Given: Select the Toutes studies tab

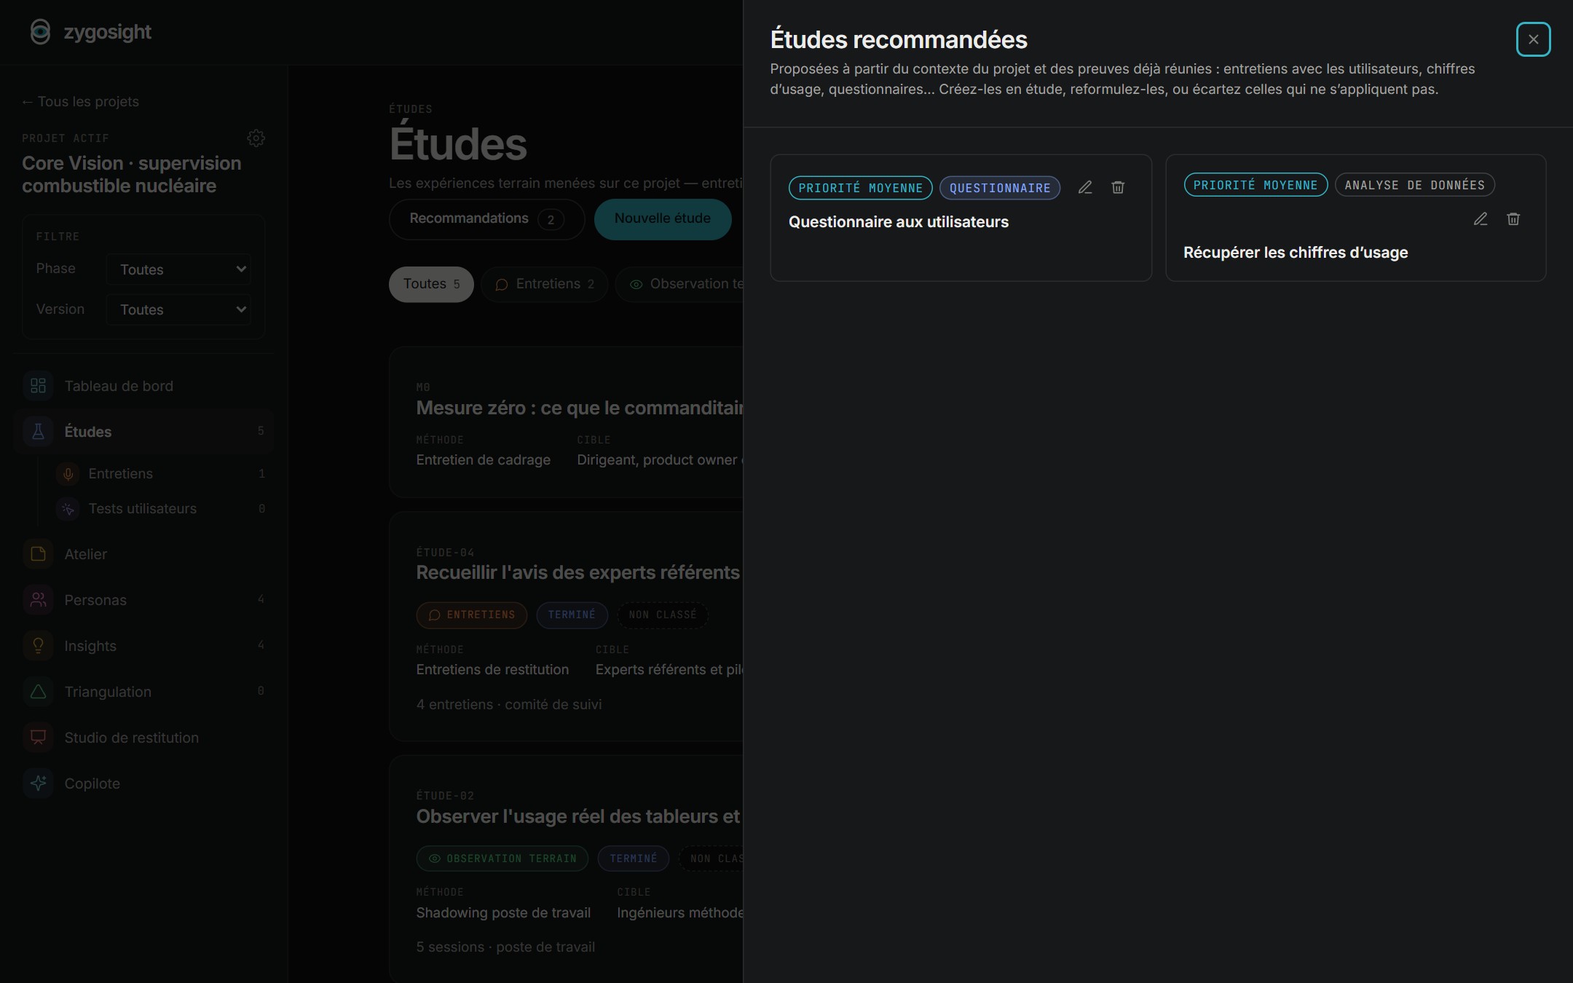Looking at the screenshot, I should (431, 284).
